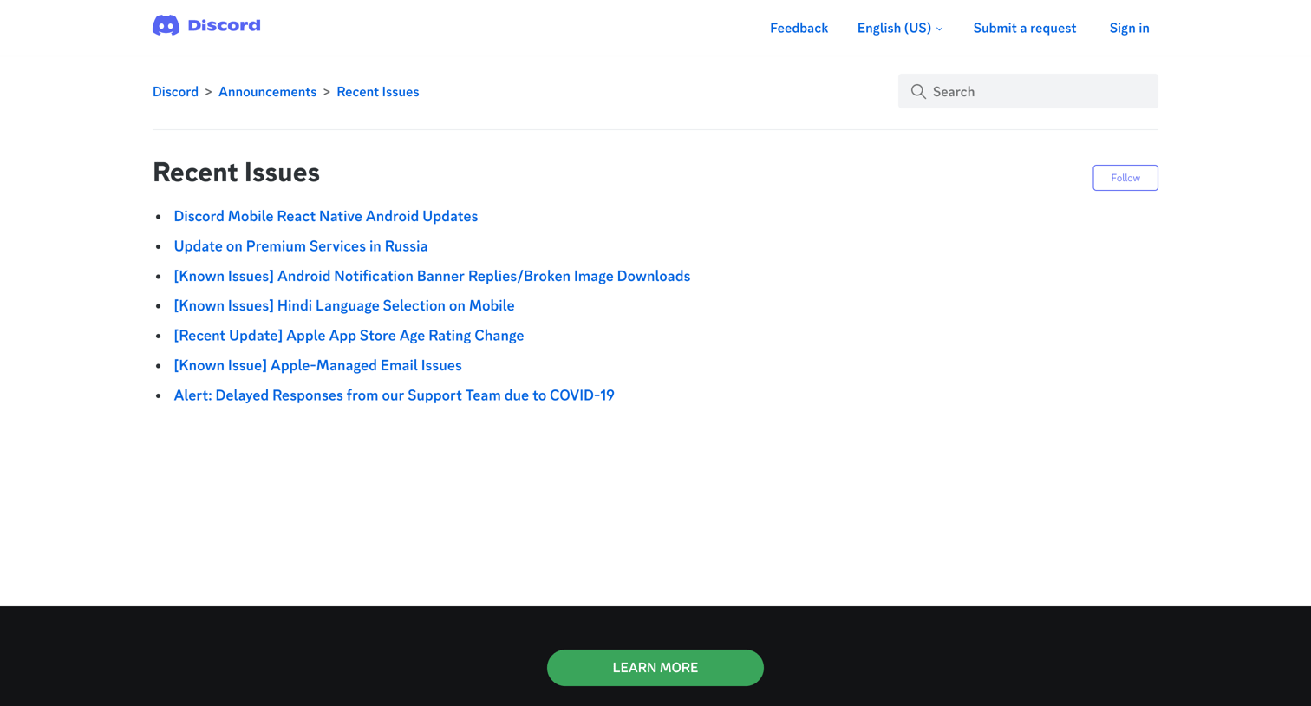
Task: Open the Recent Issues breadcrumb
Action: pos(377,92)
